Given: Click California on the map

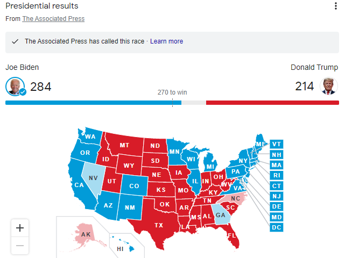Looking at the screenshot, I should (79, 185).
